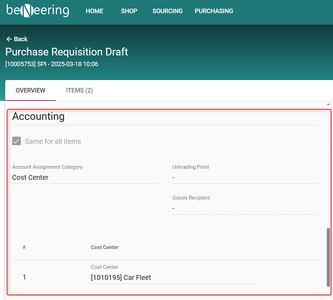Click the Cost Center column header
Image resolution: width=333 pixels, height=300 pixels.
point(105,247)
